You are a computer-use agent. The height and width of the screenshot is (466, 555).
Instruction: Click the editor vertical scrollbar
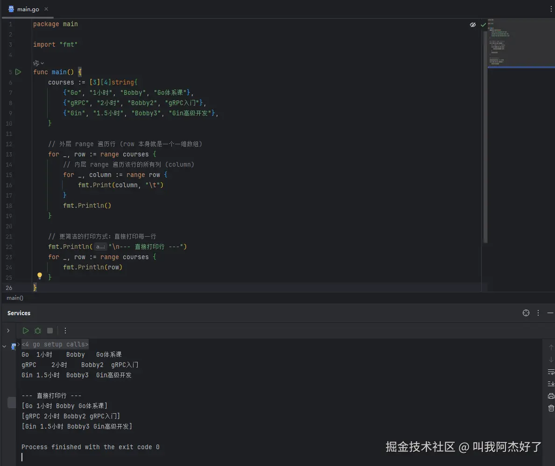tap(485, 136)
